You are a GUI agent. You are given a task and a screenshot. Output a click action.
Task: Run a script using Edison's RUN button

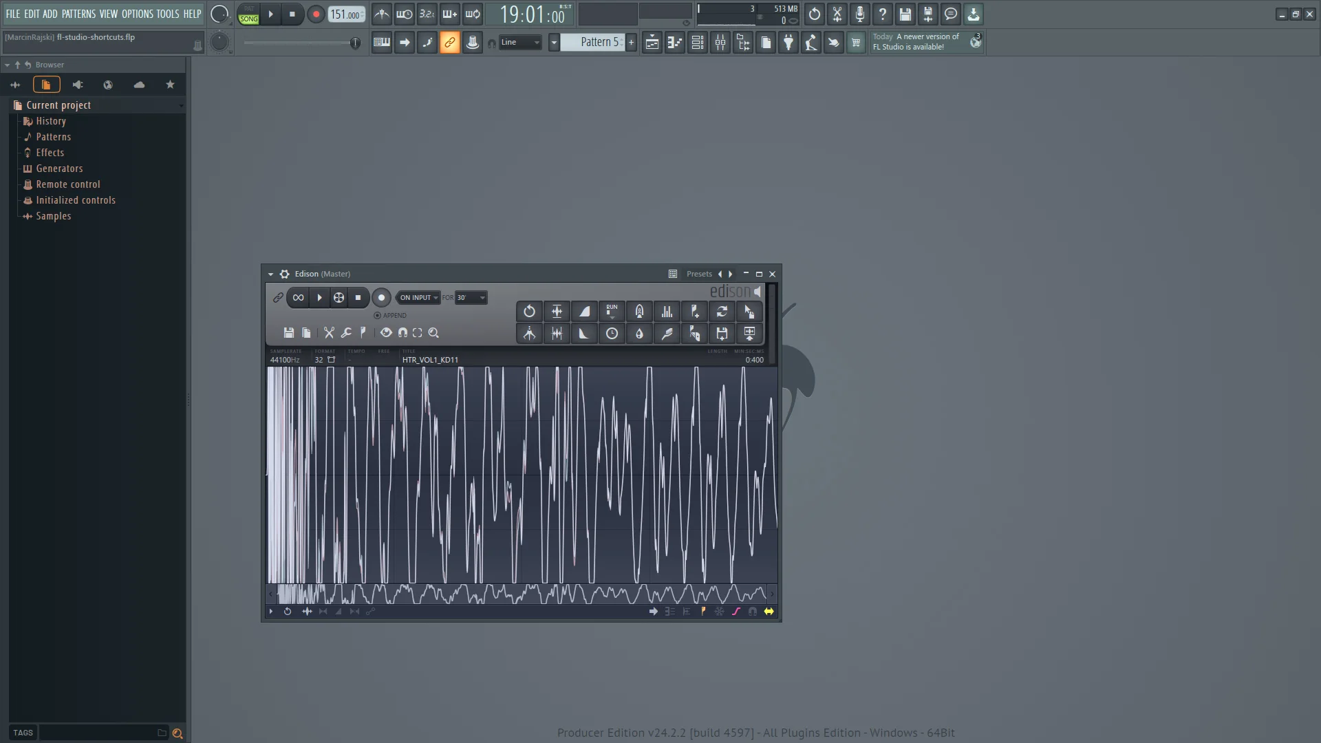tap(612, 311)
